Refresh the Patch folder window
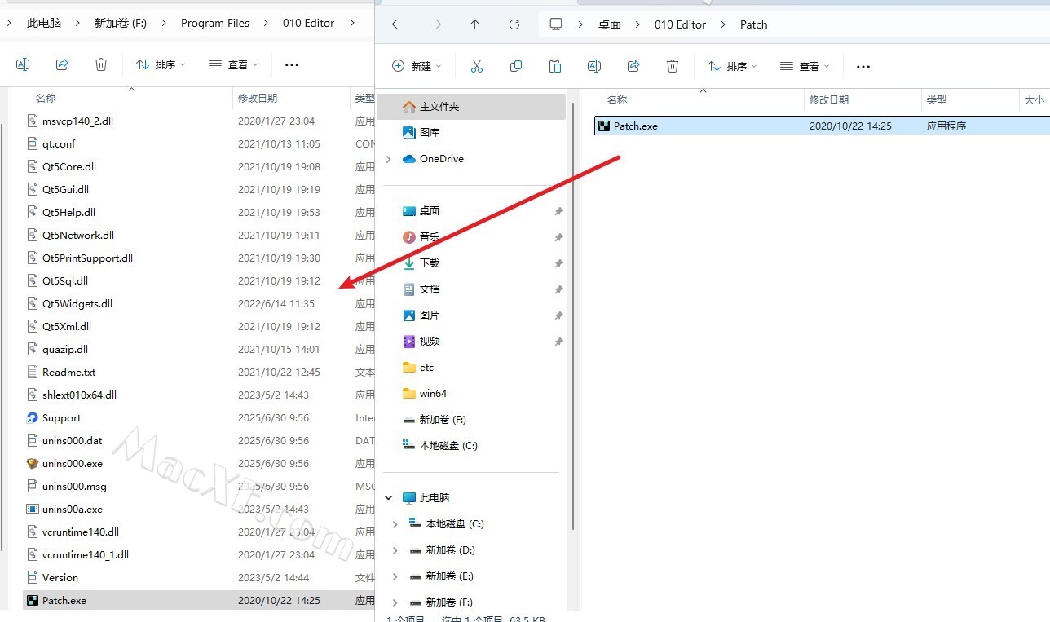Viewport: 1050px width, 622px height. pyautogui.click(x=514, y=24)
